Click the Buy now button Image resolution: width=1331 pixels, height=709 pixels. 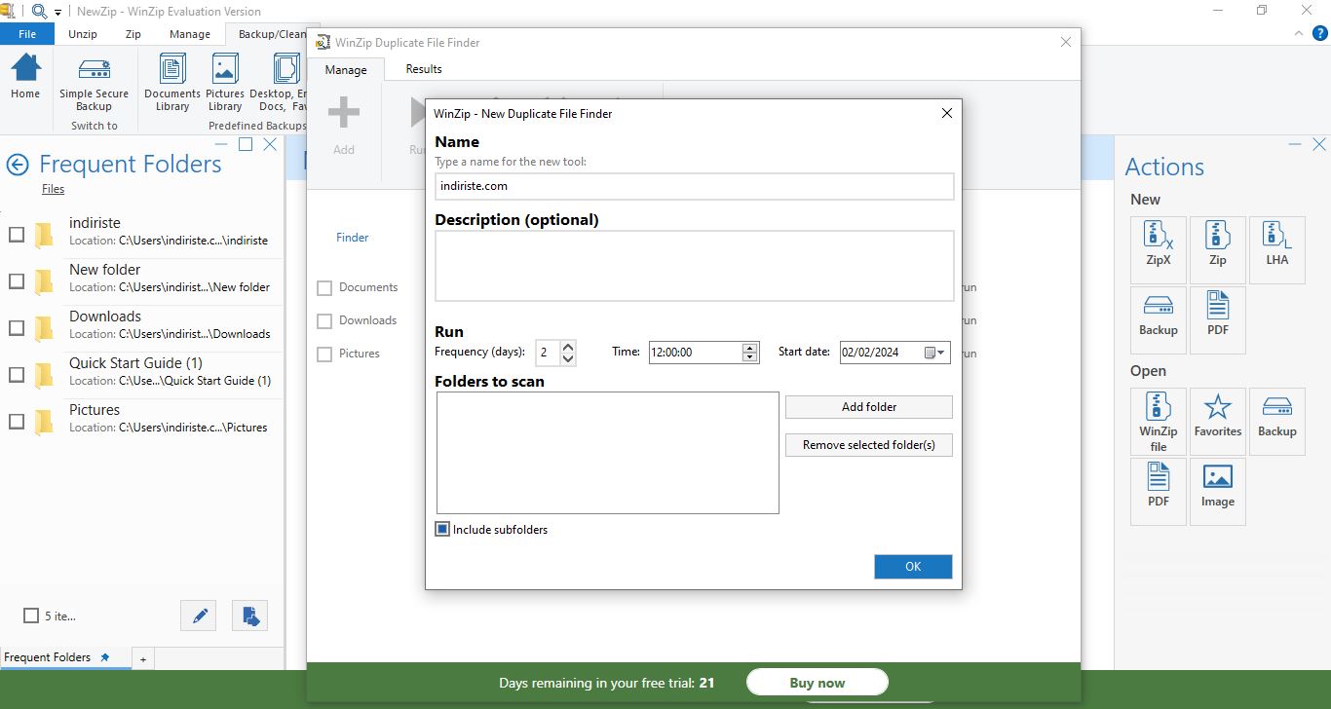tap(818, 683)
